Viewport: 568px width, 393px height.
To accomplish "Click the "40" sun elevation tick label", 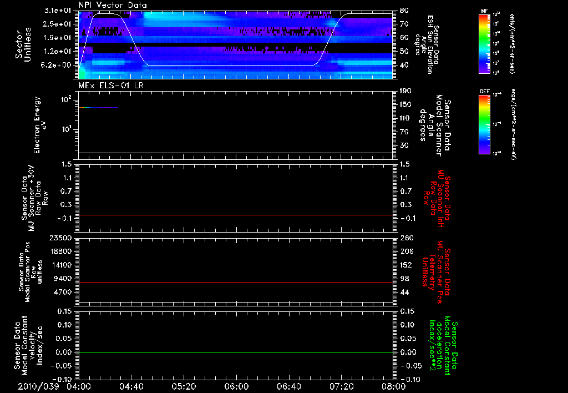I will pyautogui.click(x=404, y=65).
